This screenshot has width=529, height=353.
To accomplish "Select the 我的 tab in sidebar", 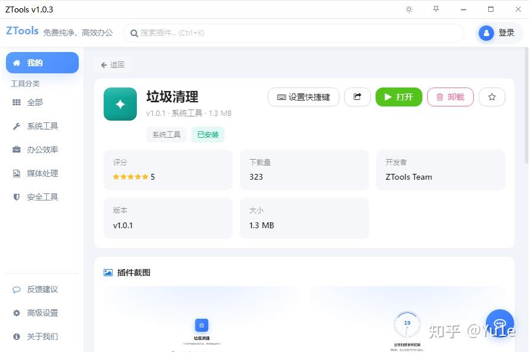I will point(42,63).
